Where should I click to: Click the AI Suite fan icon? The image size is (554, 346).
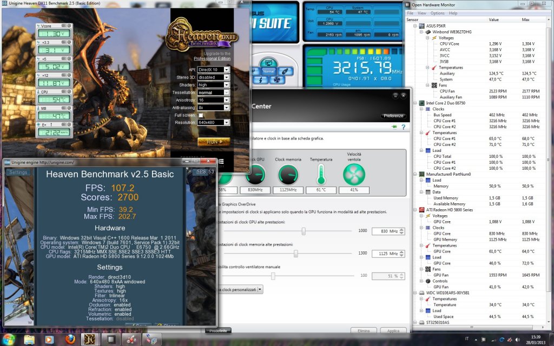point(277,80)
